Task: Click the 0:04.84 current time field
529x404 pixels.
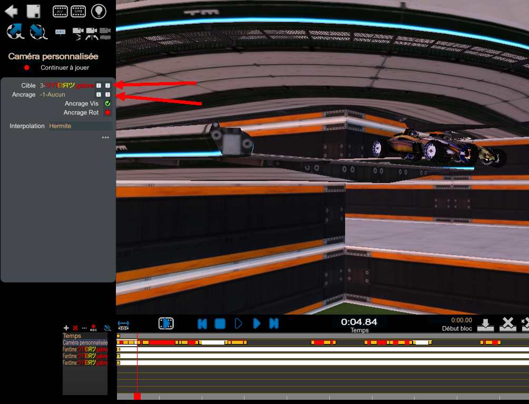Action: pyautogui.click(x=359, y=322)
